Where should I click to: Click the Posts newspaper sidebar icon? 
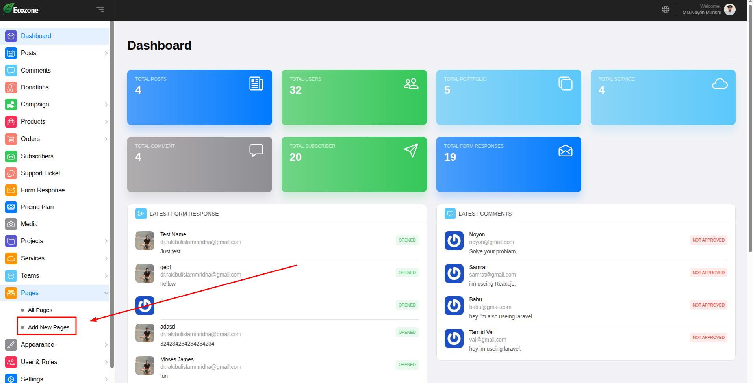11,53
